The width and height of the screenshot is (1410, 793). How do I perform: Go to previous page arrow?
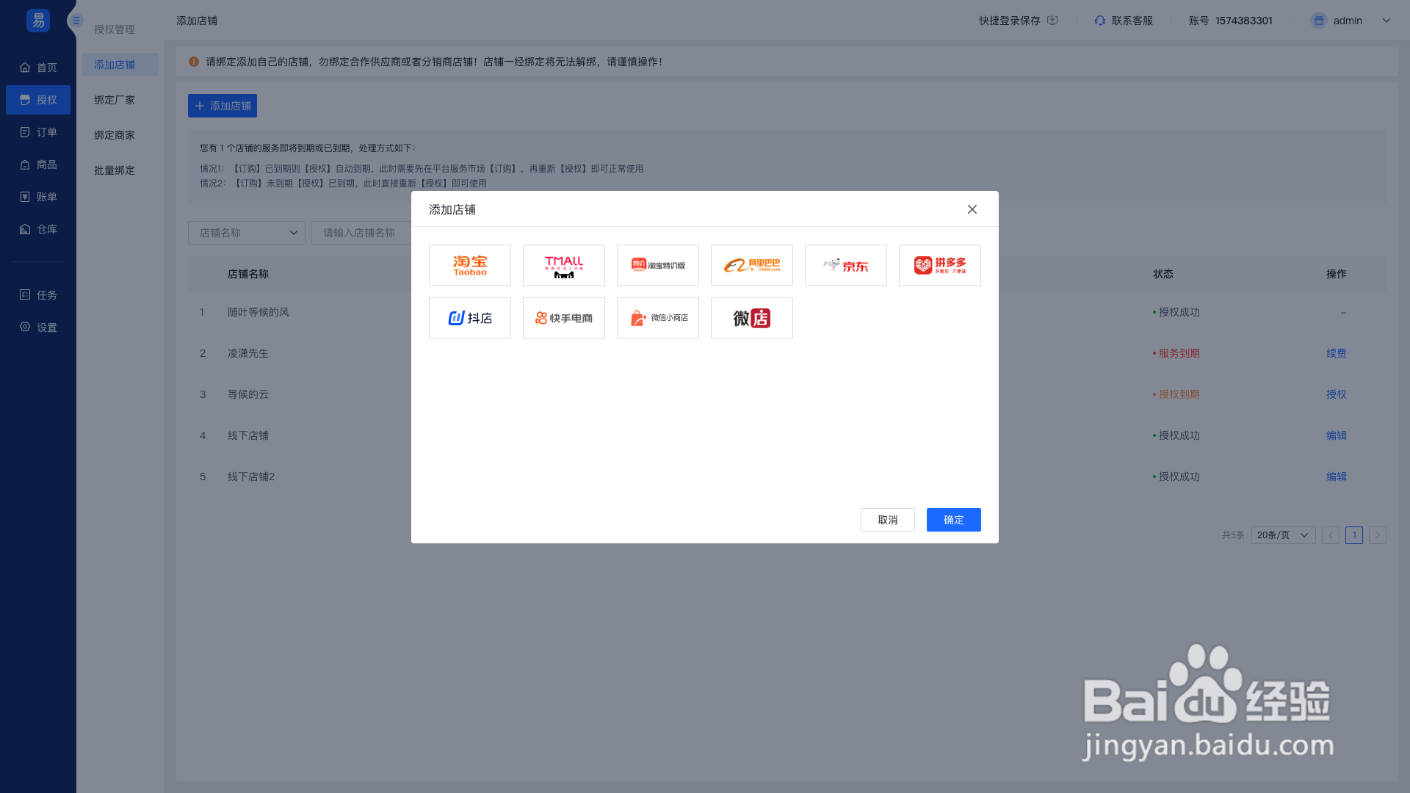pyautogui.click(x=1331, y=535)
